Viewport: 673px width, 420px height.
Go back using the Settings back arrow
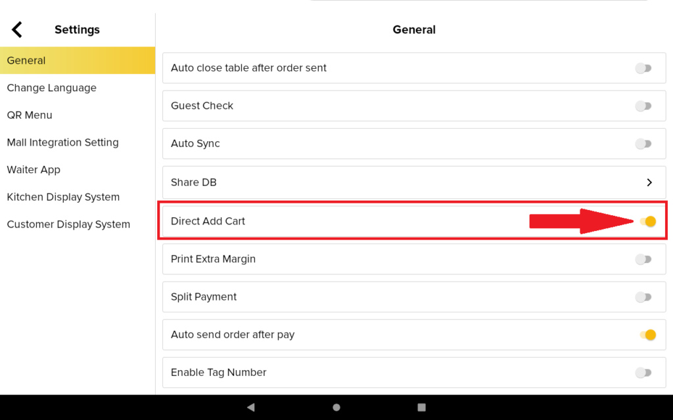17,30
